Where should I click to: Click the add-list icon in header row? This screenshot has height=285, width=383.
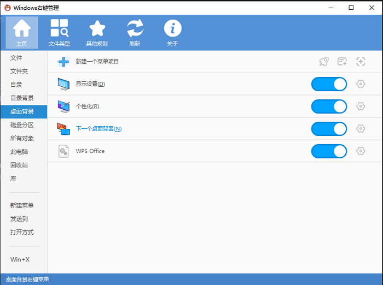click(342, 62)
